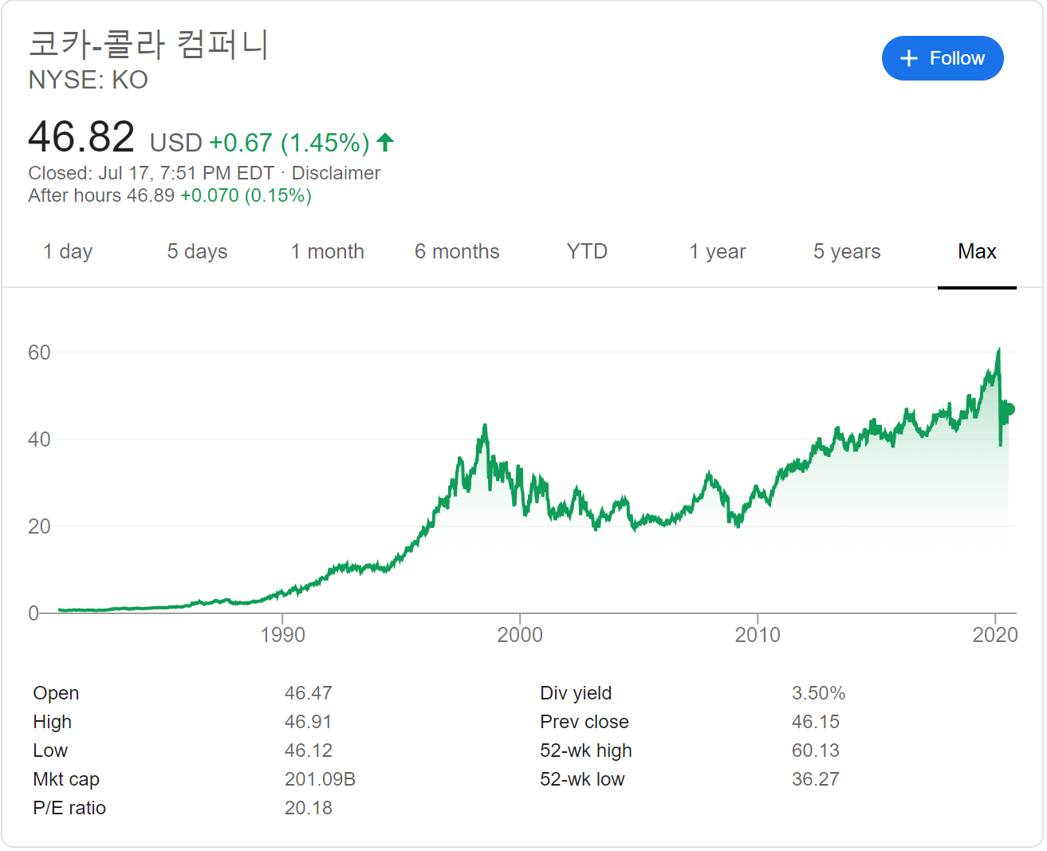
Task: Click the Follow button
Action: click(942, 58)
